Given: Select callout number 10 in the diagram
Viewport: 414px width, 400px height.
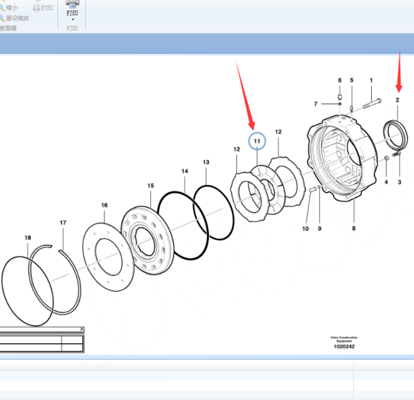Looking at the screenshot, I should click(305, 229).
